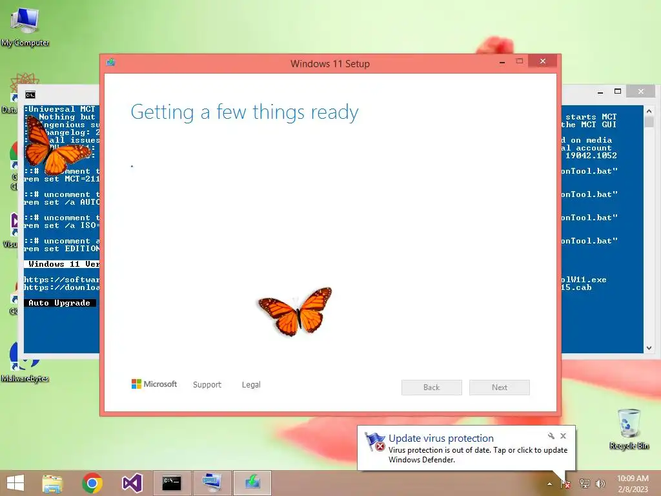
Task: Click the Action Center flag tray icon
Action: 565,484
